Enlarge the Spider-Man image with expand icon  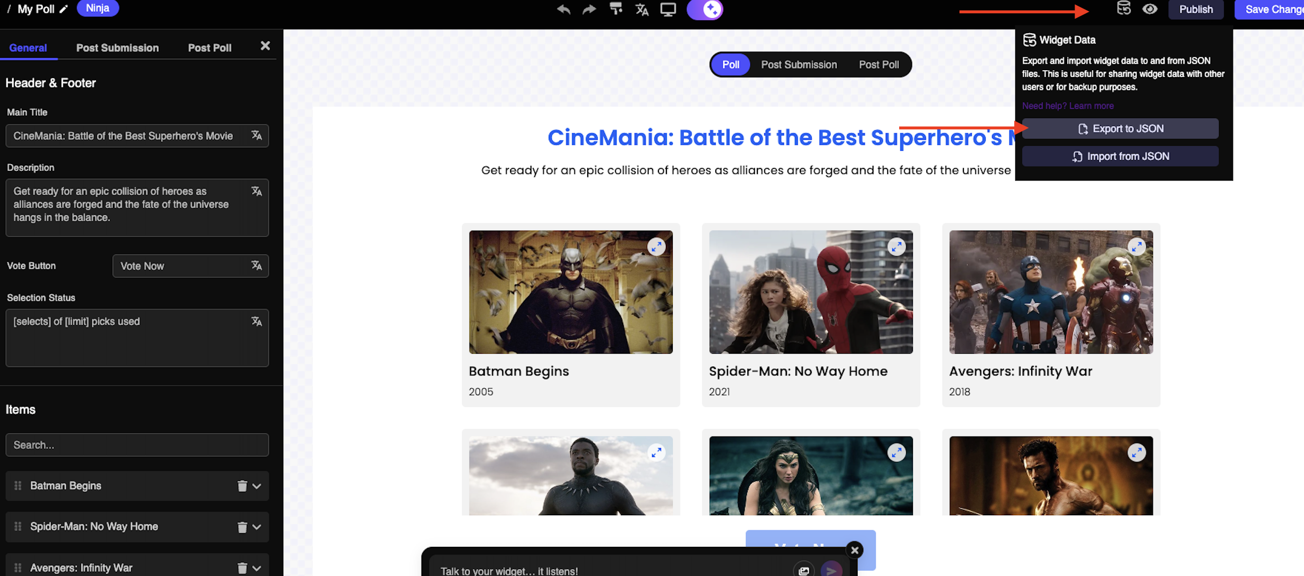coord(896,247)
